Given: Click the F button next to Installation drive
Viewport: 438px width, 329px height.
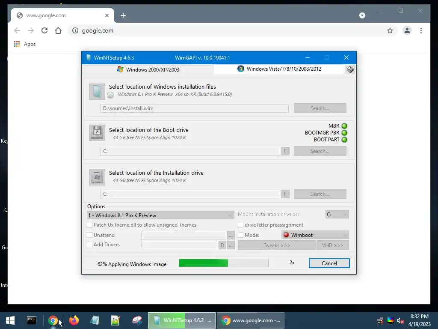Looking at the screenshot, I should 285,194.
